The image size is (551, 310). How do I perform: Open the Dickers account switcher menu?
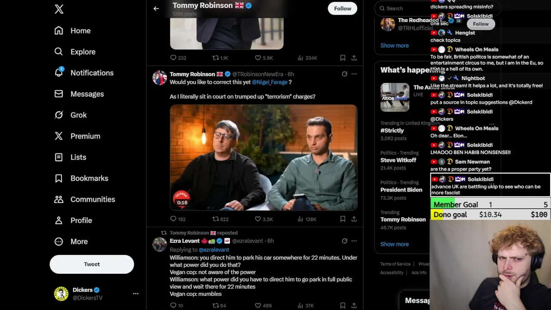[136, 294]
